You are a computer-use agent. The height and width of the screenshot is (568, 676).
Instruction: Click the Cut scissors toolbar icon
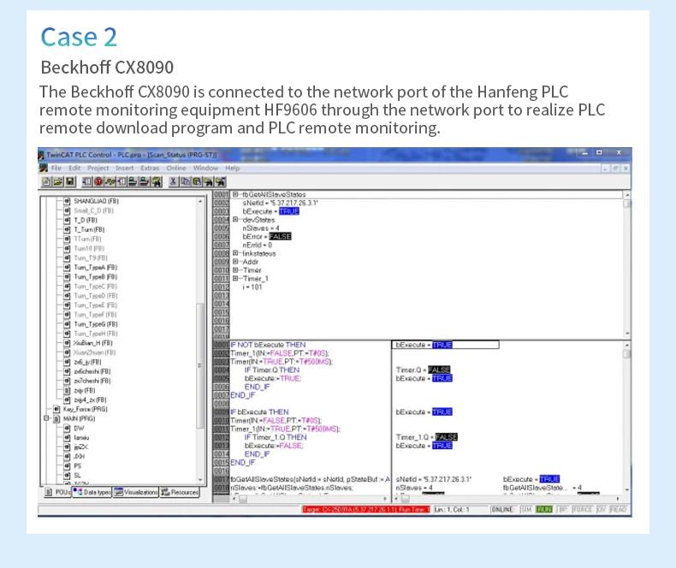pyautogui.click(x=174, y=181)
